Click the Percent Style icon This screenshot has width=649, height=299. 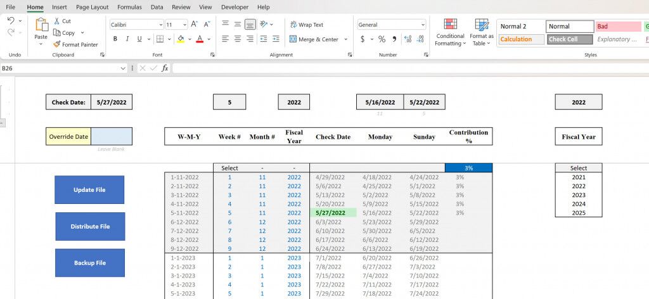[382, 39]
